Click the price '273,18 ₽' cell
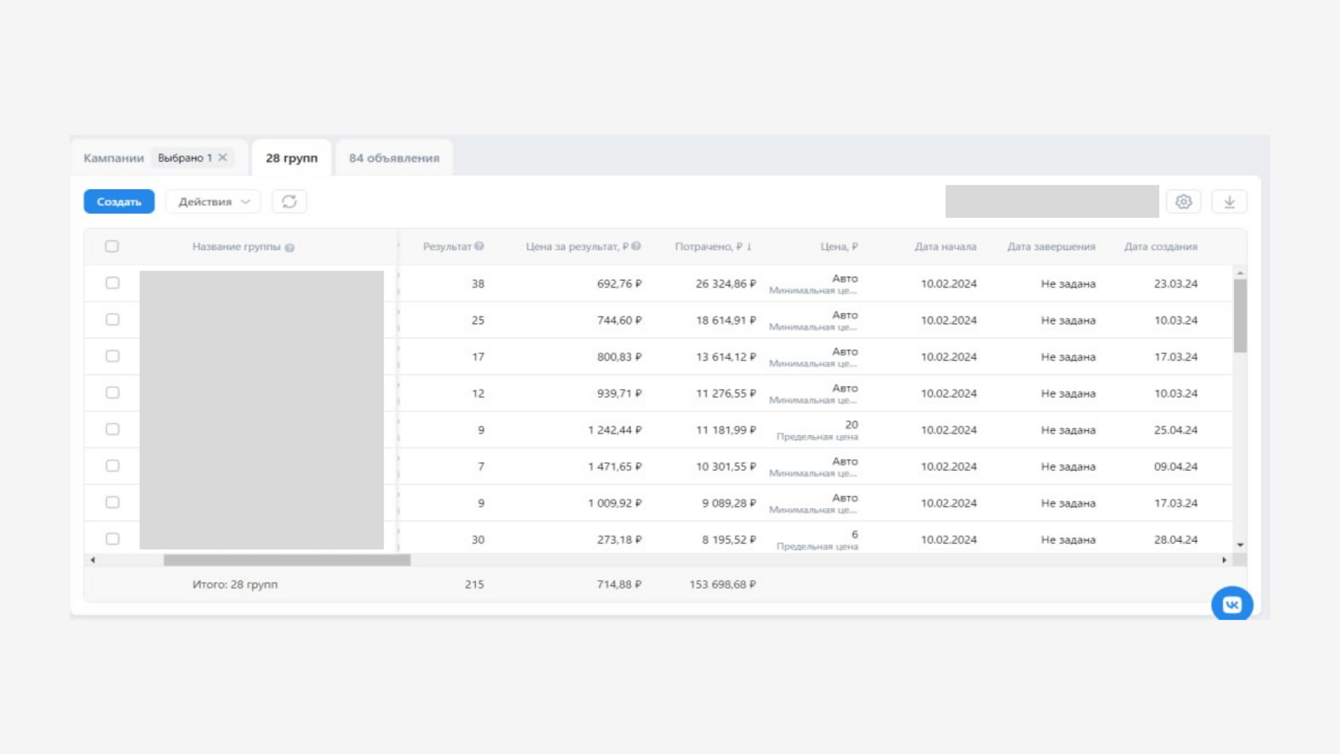Screen dimensions: 1340x754 619,540
